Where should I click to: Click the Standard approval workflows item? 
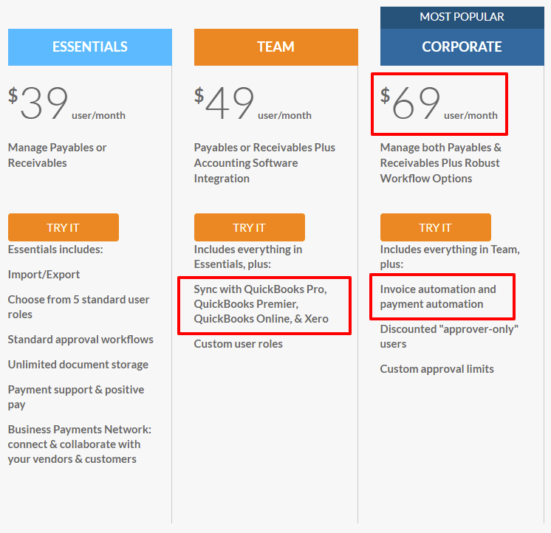81,340
